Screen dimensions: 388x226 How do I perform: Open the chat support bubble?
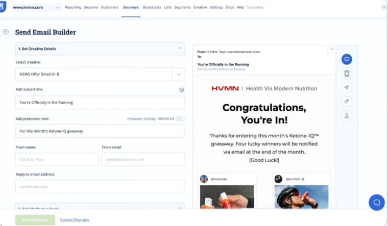coord(376,202)
